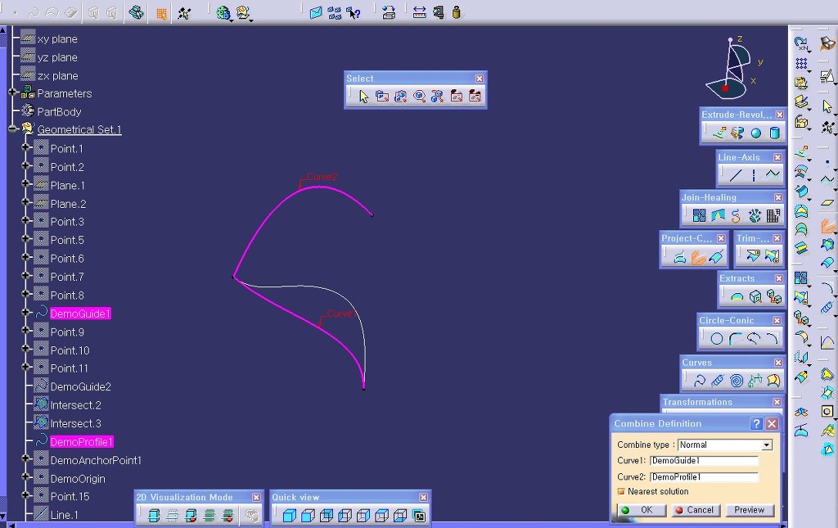Click the Sphere icon in Extrude-Revolution toolbar
Image resolution: width=838 pixels, height=528 pixels.
coord(756,133)
